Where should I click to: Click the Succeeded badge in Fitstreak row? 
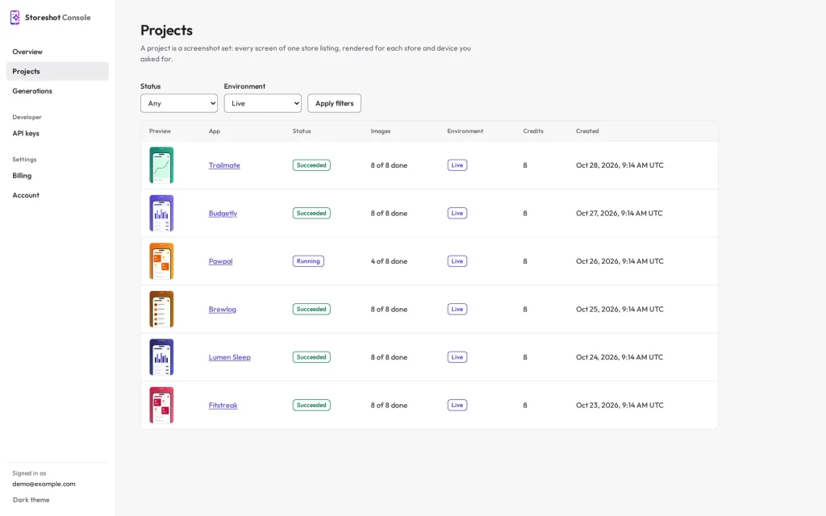311,405
